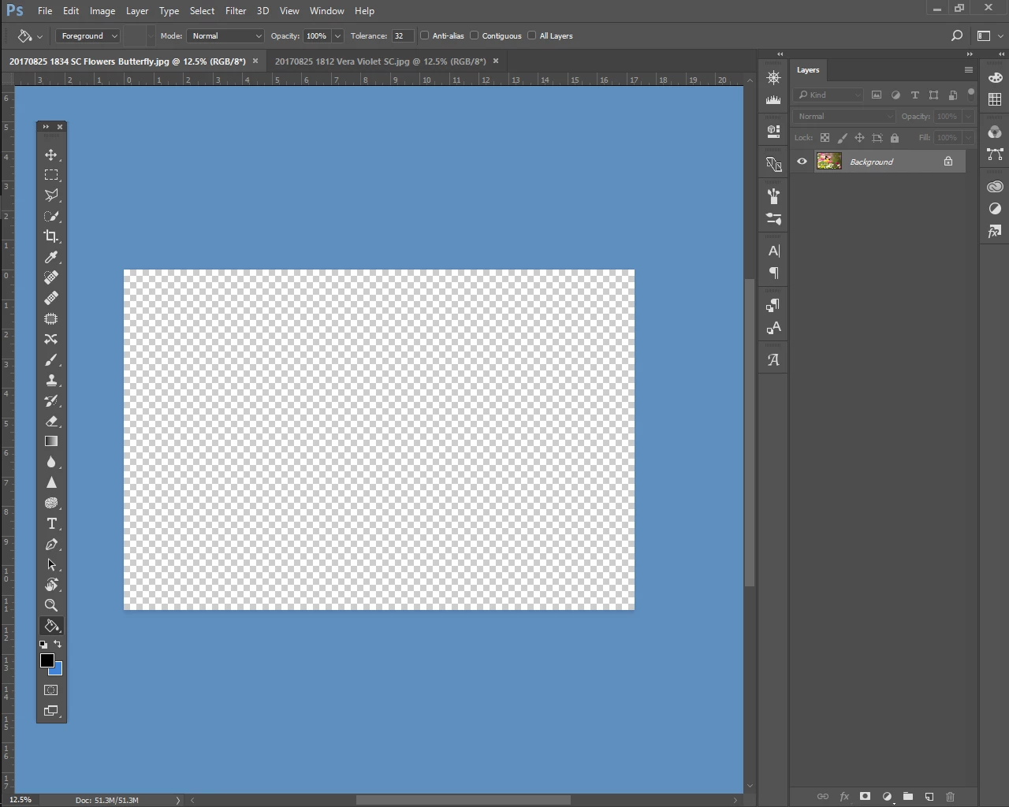Open the search magnifier in options bar
This screenshot has height=807, width=1009.
click(956, 35)
